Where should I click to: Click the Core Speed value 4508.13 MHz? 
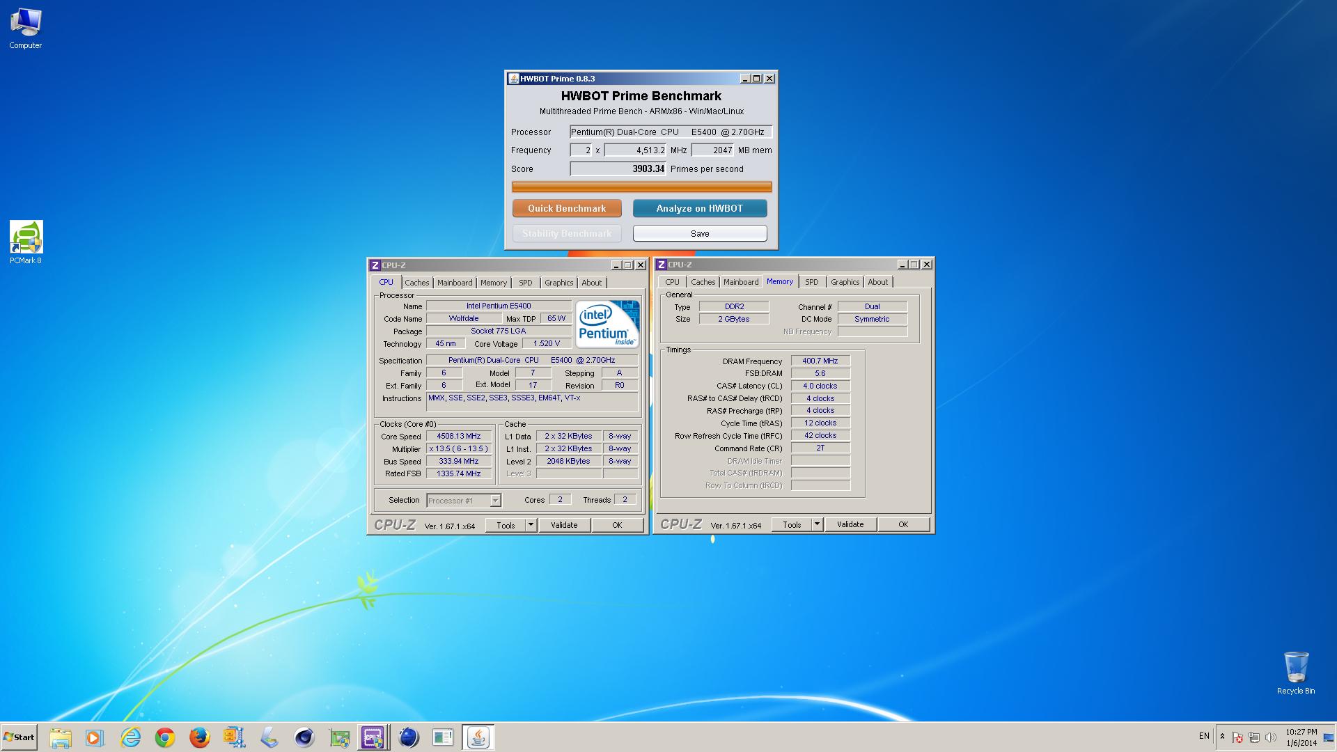(459, 437)
